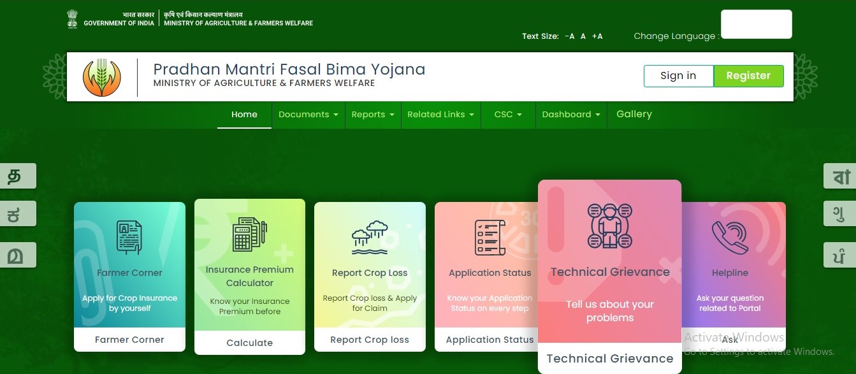This screenshot has width=856, height=374.
Task: Expand the Dashboard menu
Action: [571, 115]
